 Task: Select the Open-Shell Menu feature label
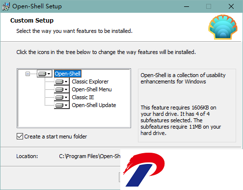(x=92, y=89)
